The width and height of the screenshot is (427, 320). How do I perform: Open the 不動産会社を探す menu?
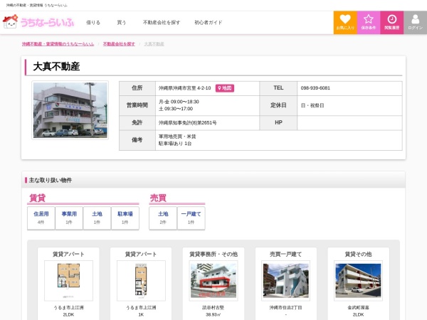162,23
